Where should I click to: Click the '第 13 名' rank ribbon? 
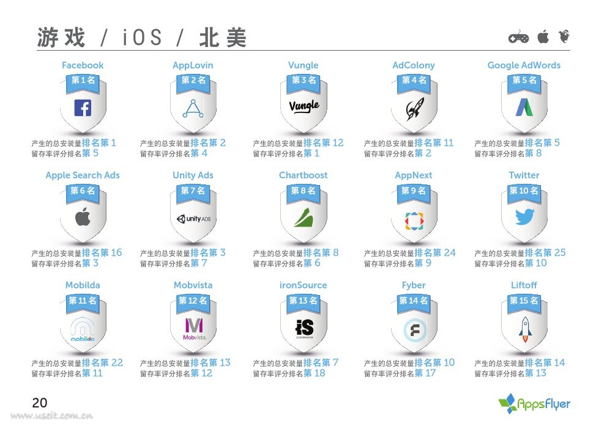tap(303, 302)
